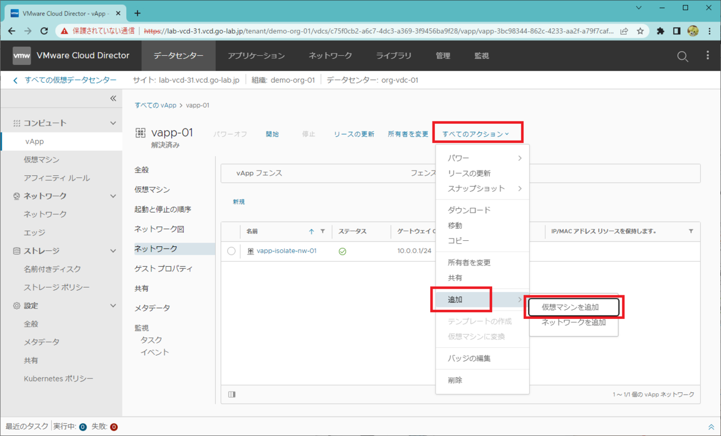Screen dimensions: 721x436
Task: Expand the パワー submenu
Action: coord(482,158)
